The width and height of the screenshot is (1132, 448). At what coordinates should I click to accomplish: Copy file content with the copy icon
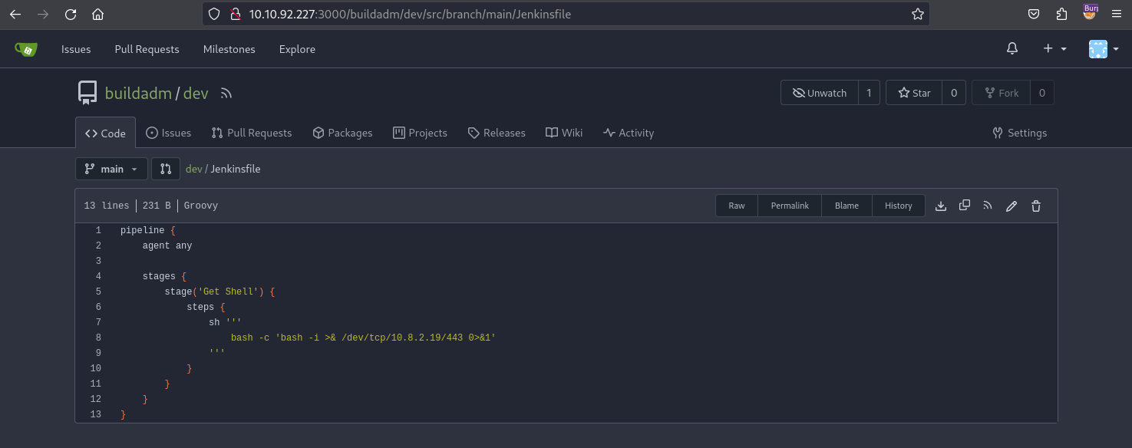coord(965,206)
